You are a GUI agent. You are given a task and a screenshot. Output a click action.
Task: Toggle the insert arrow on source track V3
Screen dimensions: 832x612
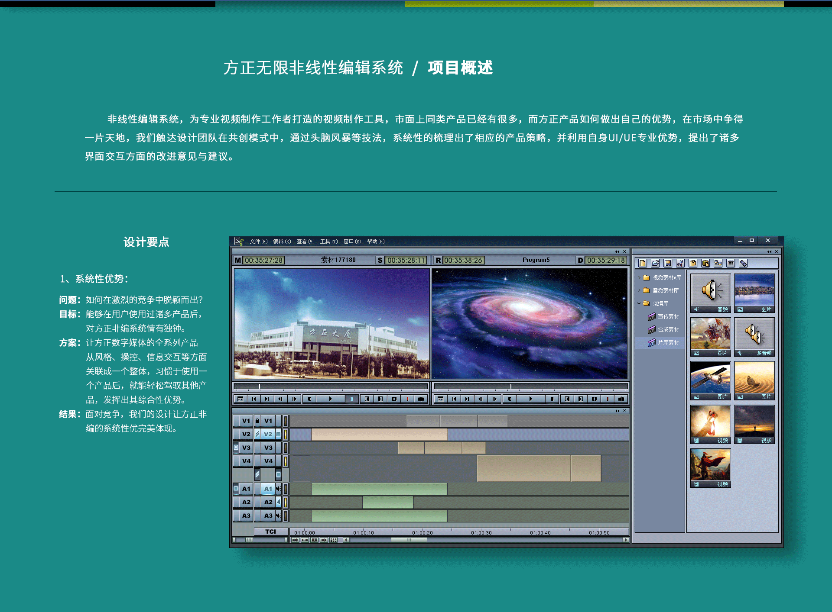tap(236, 448)
